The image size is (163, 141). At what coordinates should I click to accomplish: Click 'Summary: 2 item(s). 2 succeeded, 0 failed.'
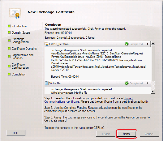(70, 38)
